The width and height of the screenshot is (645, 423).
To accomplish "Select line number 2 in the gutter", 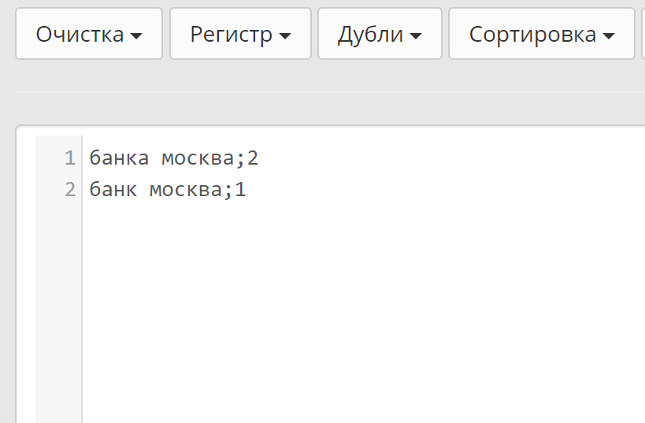I will 70,190.
